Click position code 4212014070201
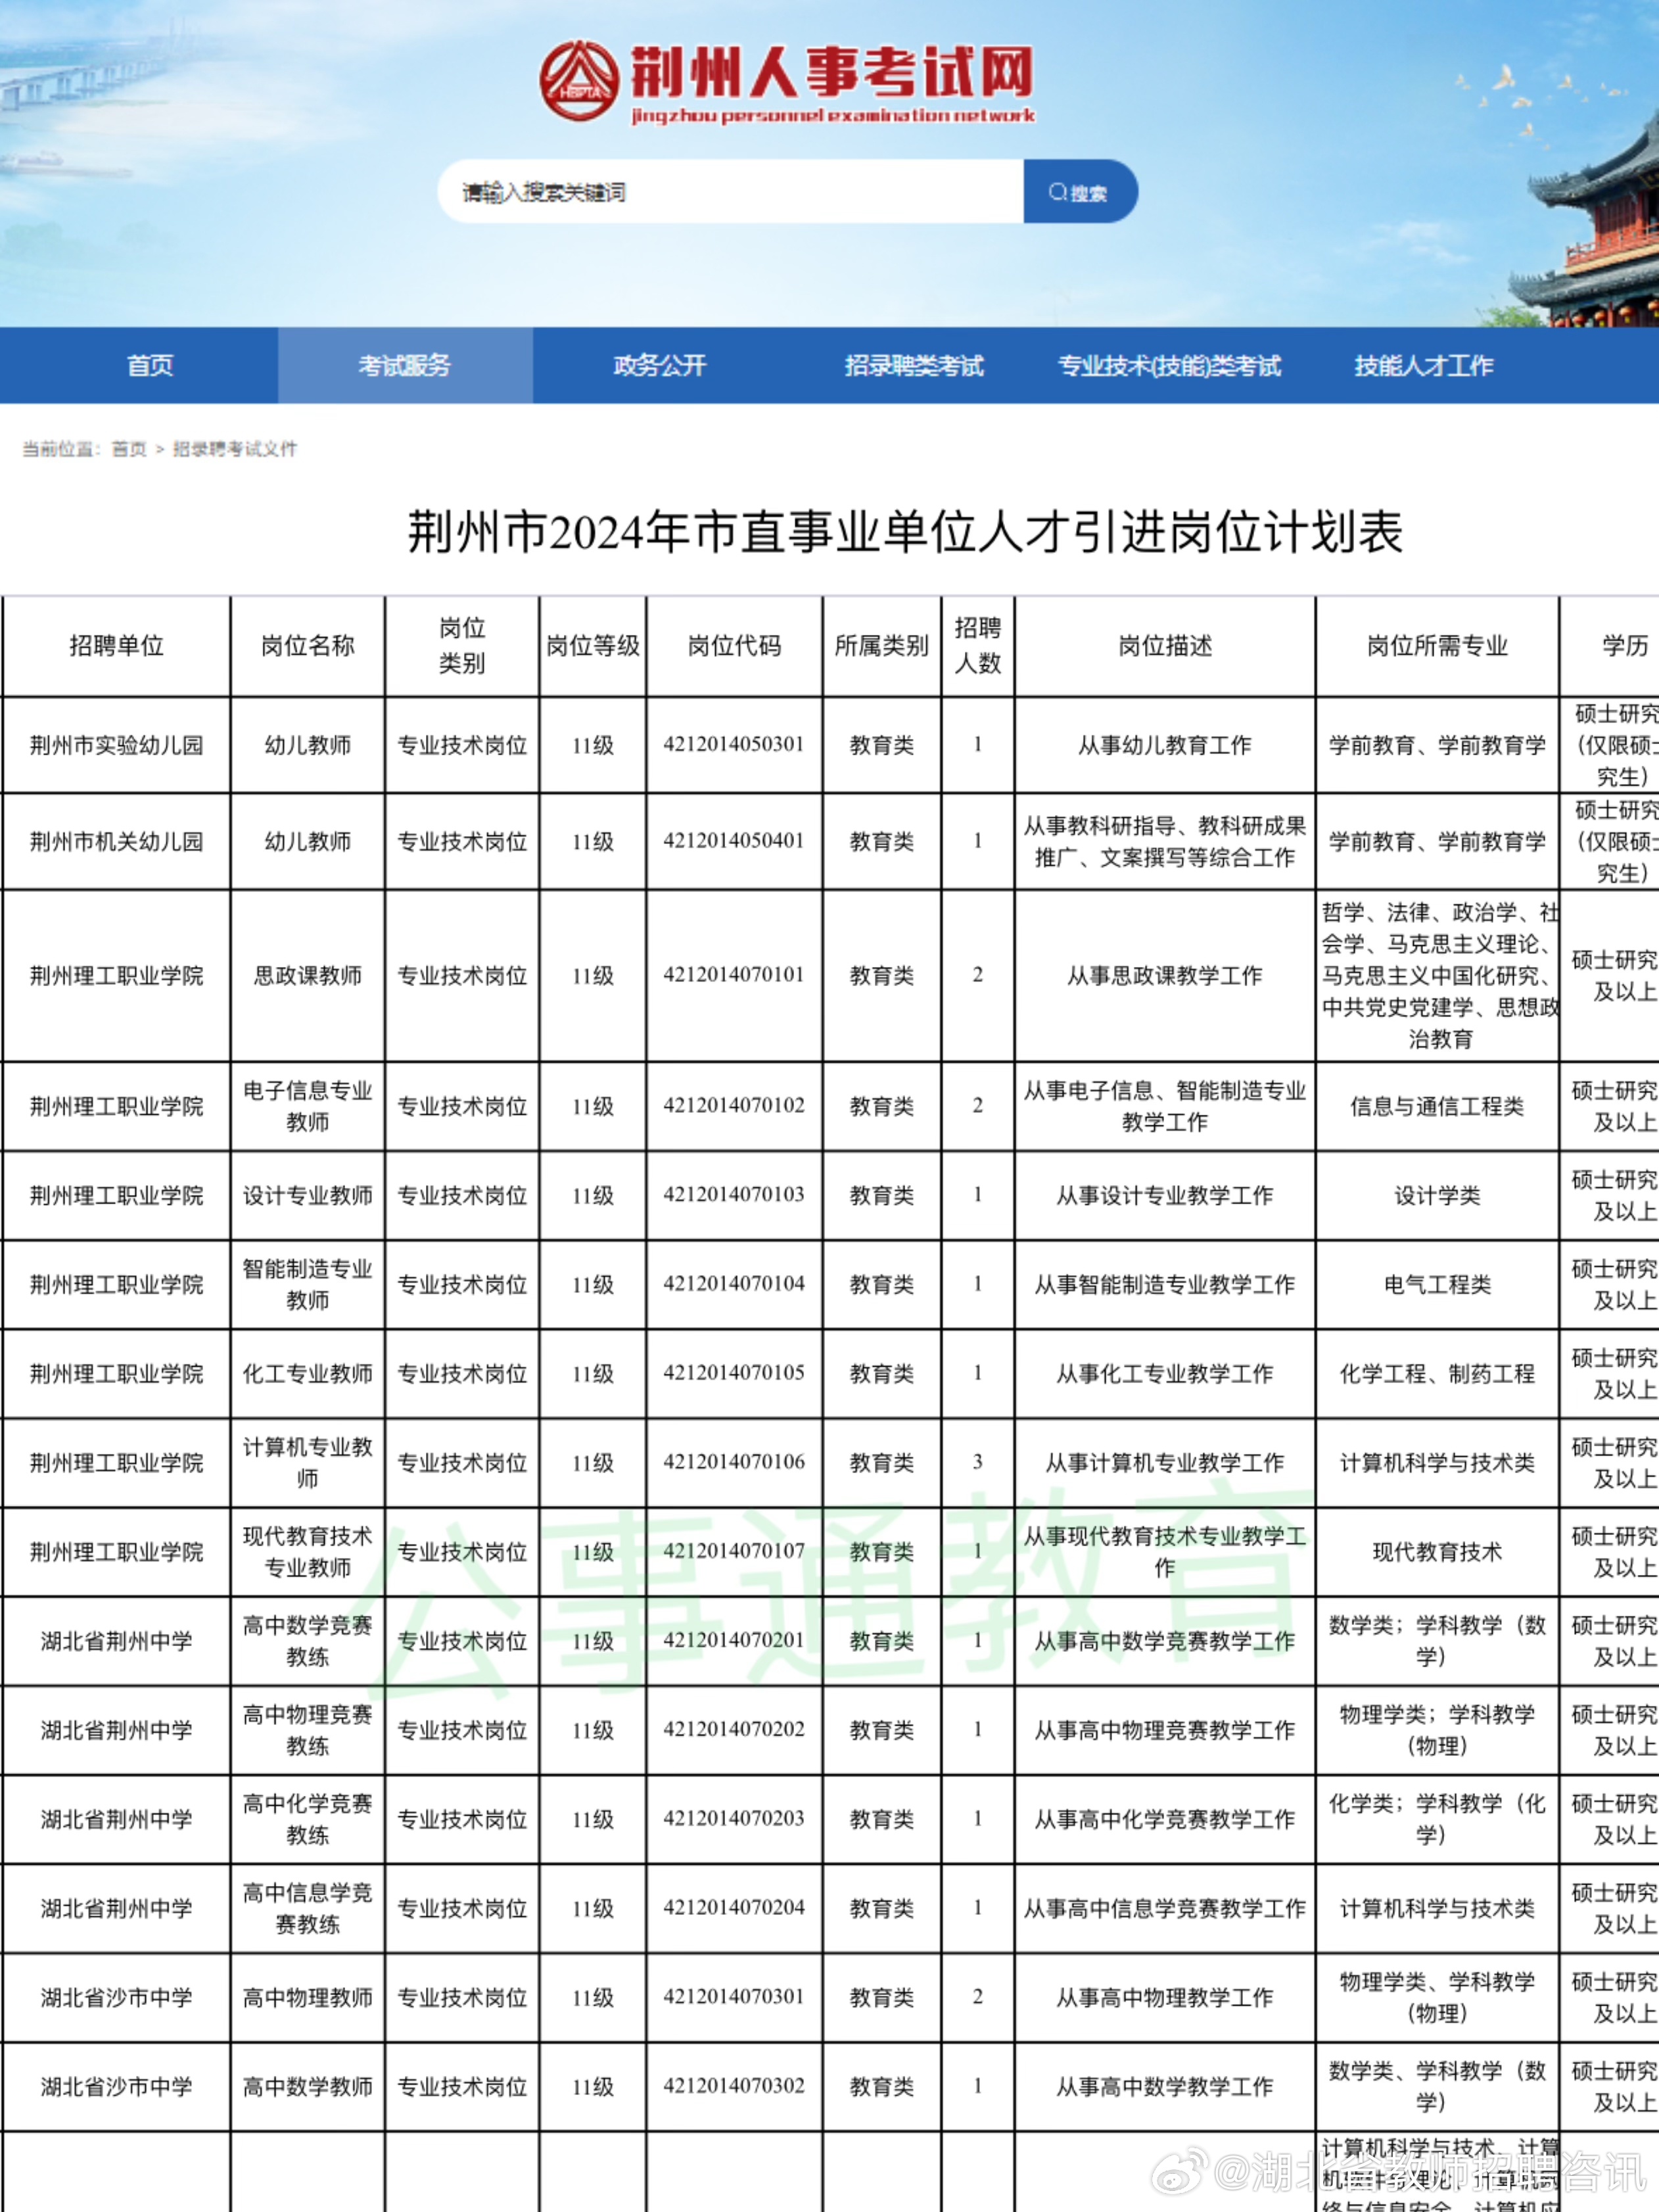 pyautogui.click(x=734, y=1640)
